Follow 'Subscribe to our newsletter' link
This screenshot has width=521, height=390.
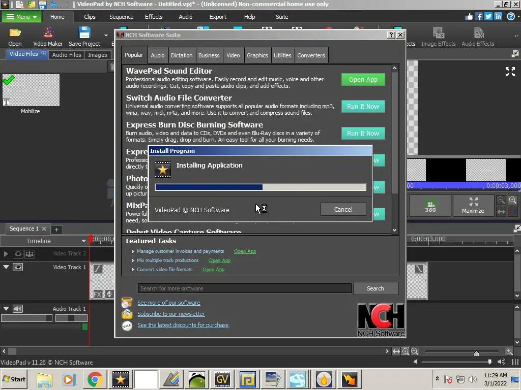coord(171,314)
